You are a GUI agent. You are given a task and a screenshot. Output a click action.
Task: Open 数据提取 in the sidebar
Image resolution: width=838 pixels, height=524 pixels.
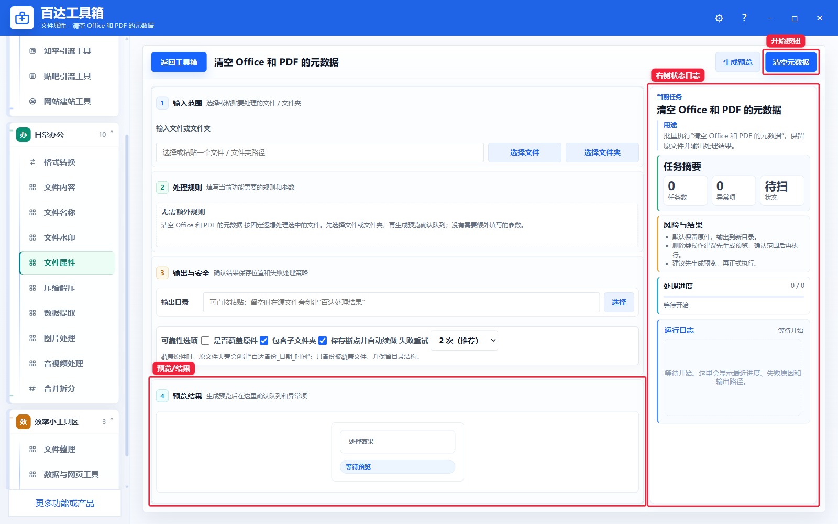coord(67,313)
